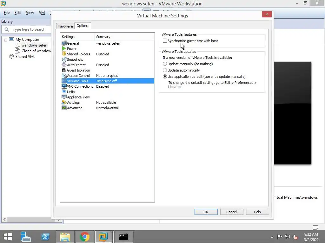Click the green Power icon
The height and width of the screenshot is (243, 325).
[x=64, y=48]
